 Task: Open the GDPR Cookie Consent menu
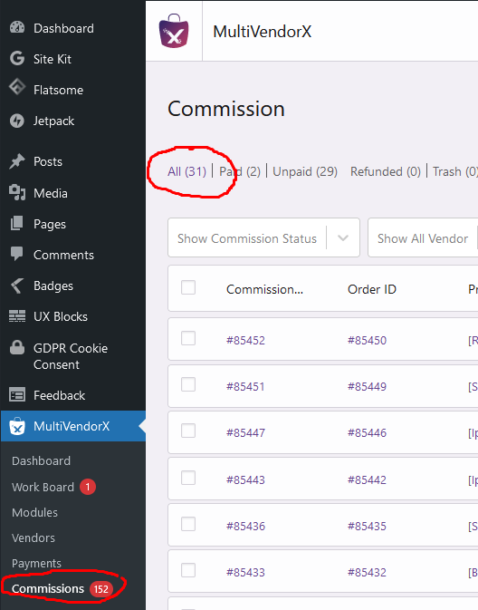tap(71, 356)
